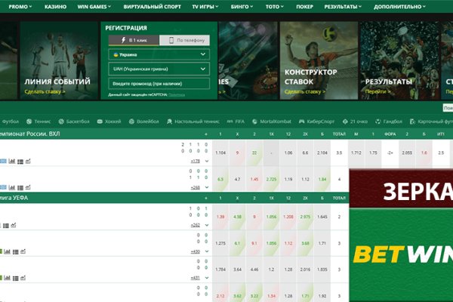
Task: Open the Table tennis sport icon
Action: [169, 121]
